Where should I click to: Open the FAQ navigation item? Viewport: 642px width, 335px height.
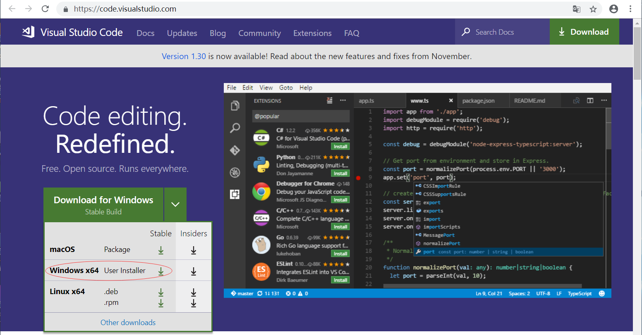pos(352,33)
